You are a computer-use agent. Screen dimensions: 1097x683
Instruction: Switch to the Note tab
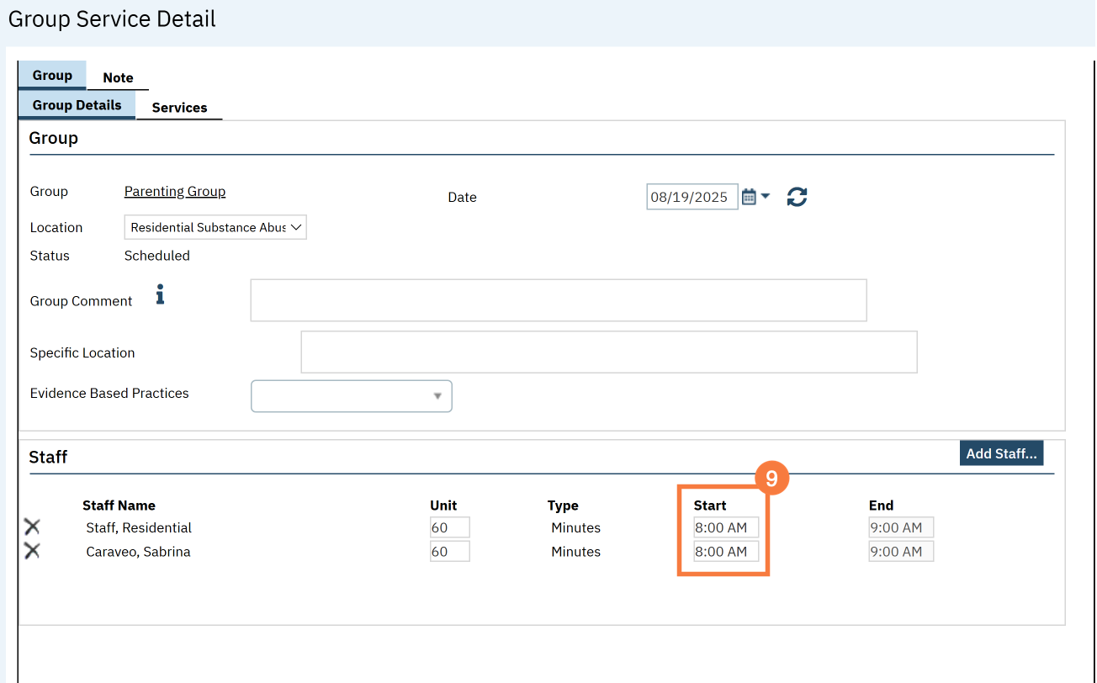118,77
